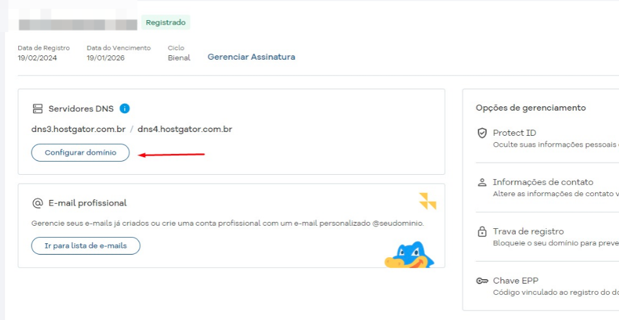Viewport: 619px width, 320px height.
Task: Click the @ icon beside E-mail profissional
Action: pos(37,203)
